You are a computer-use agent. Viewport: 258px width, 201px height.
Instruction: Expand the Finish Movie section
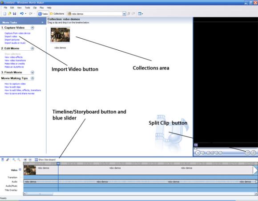coord(32,72)
